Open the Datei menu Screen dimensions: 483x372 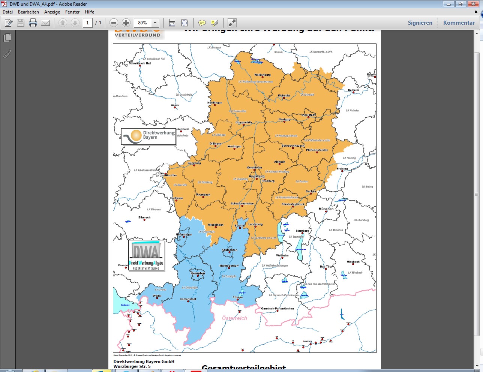click(x=8, y=12)
